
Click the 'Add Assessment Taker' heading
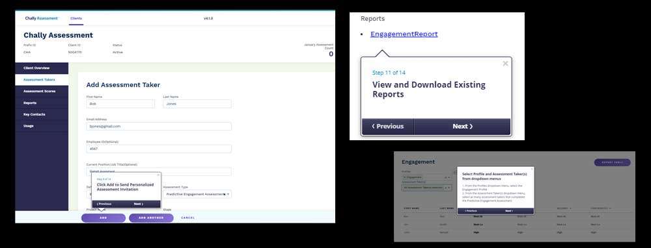[123, 85]
